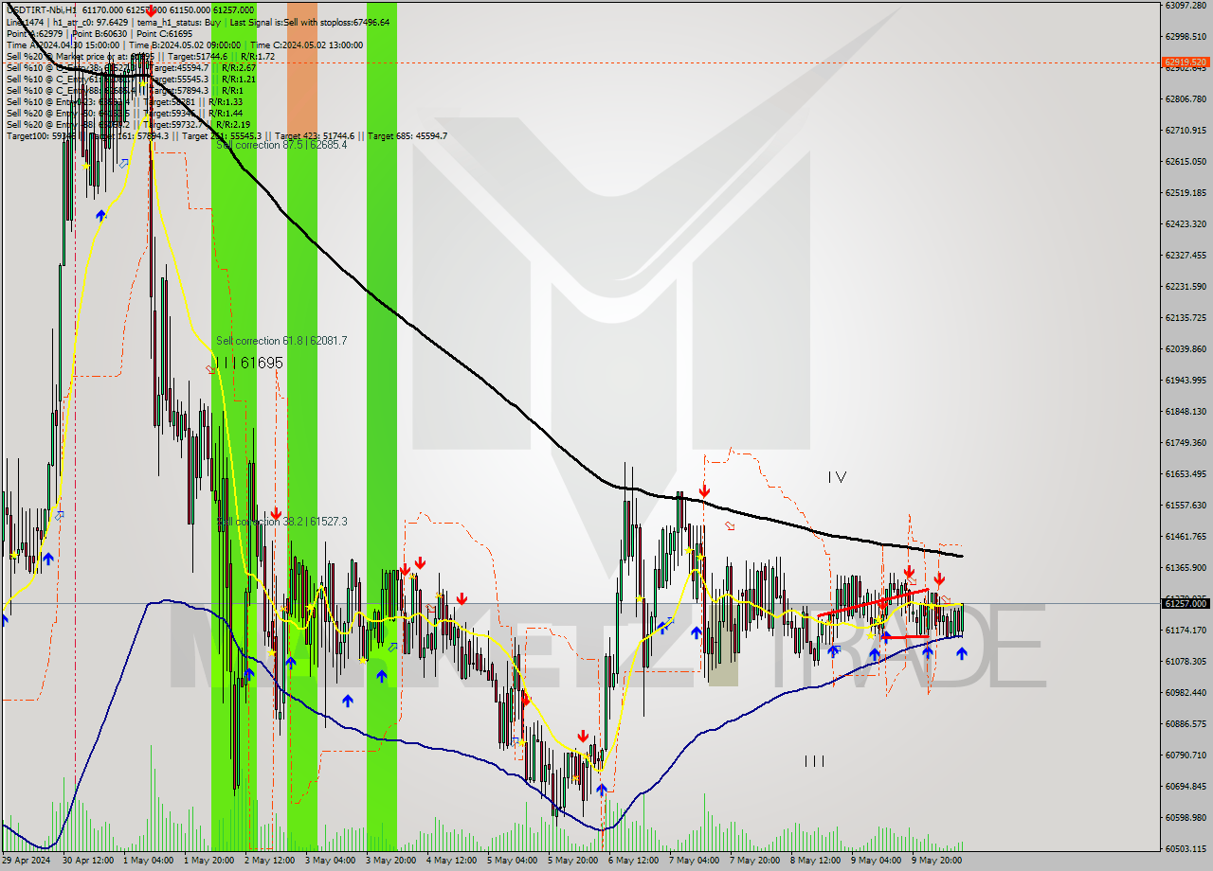Click the 62135.275 price axis label
Image resolution: width=1213 pixels, height=871 pixels.
1186,317
